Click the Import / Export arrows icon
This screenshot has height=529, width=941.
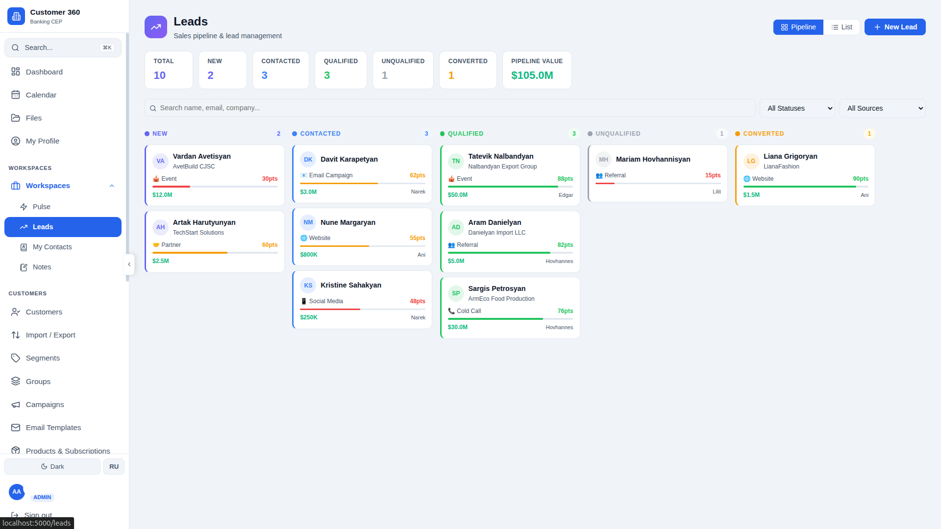[x=16, y=335]
